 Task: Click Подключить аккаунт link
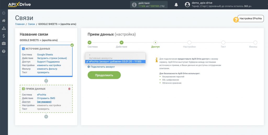click(x=101, y=67)
